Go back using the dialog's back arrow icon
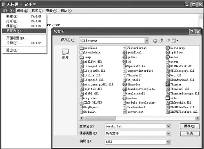 (155, 41)
